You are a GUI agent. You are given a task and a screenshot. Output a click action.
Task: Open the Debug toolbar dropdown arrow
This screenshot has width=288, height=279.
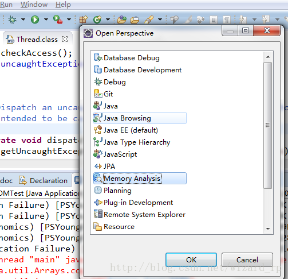click(23, 20)
